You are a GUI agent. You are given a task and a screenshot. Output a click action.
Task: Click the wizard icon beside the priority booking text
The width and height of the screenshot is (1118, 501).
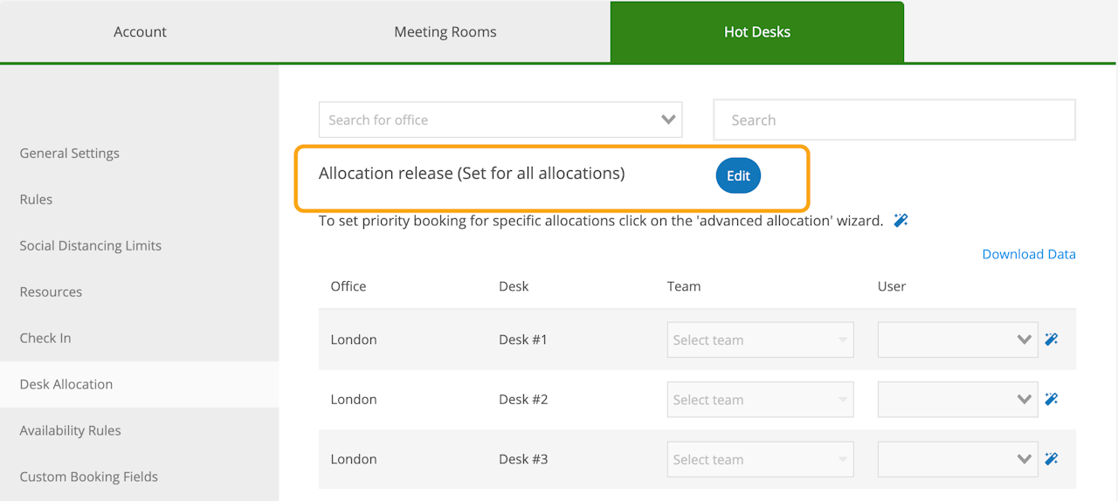(x=901, y=220)
